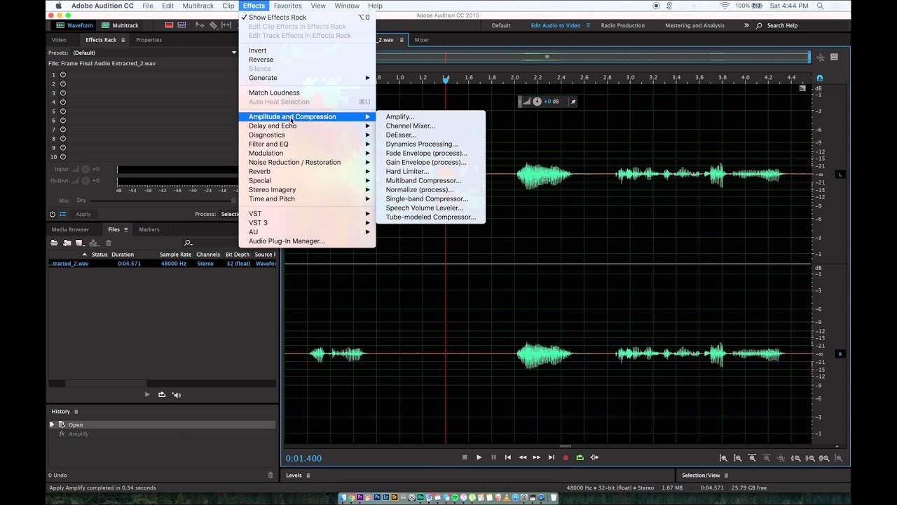The image size is (897, 505).
Task: Select the Razor tool in toolbar
Action: 214,25
